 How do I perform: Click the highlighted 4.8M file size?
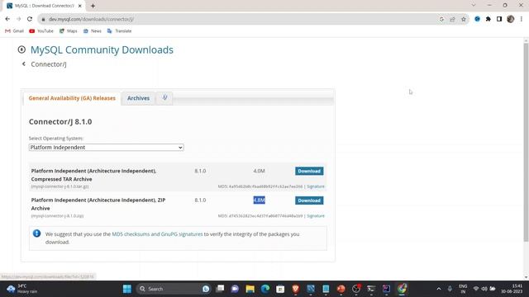point(259,200)
